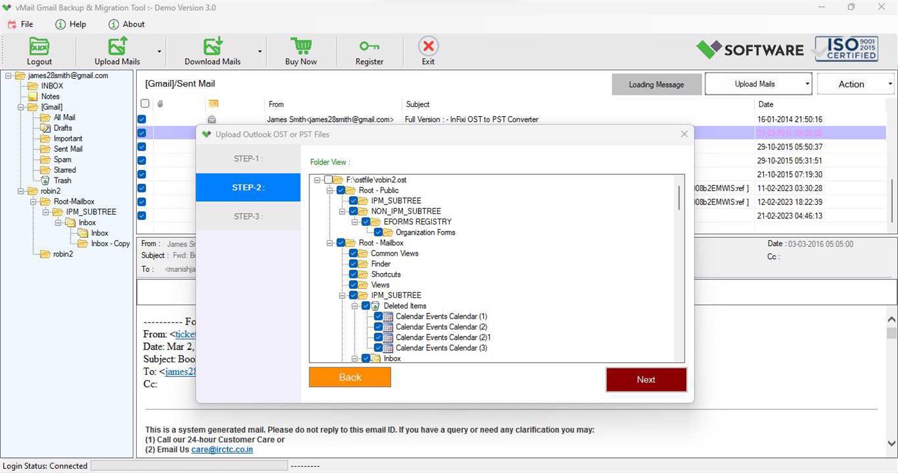Image resolution: width=898 pixels, height=473 pixels.
Task: Select the Notes folder in sidebar
Action: tap(50, 97)
